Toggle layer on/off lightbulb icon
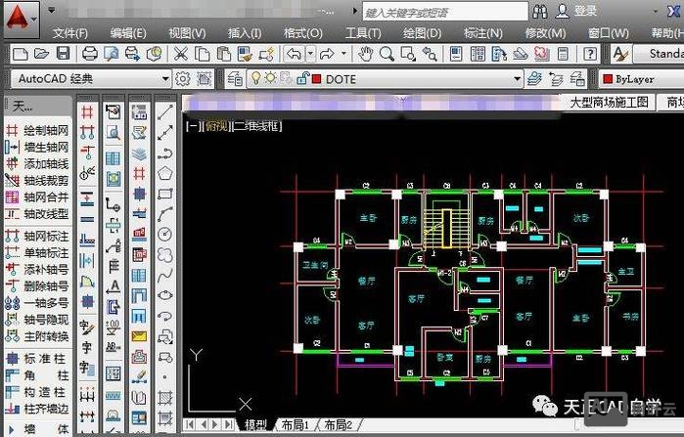Viewport: 684px width, 437px height. [256, 79]
